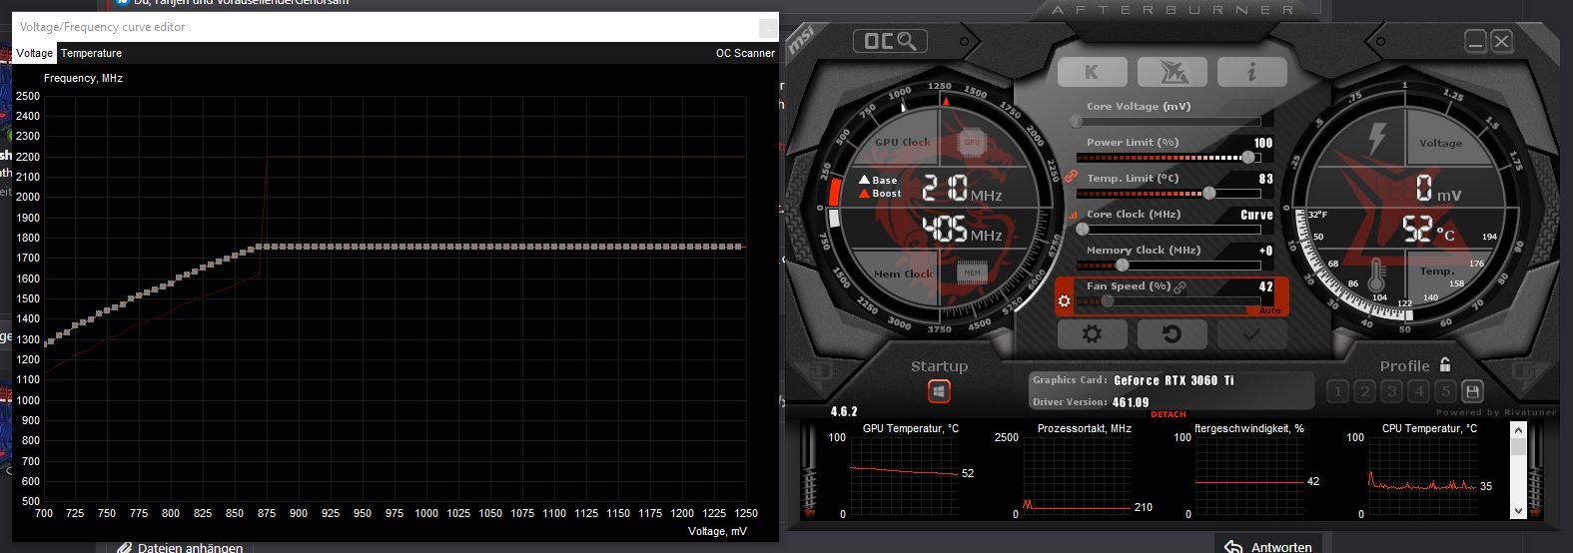Click the core clock curve bars icon
Image resolution: width=1573 pixels, height=553 pixels.
click(x=1073, y=215)
